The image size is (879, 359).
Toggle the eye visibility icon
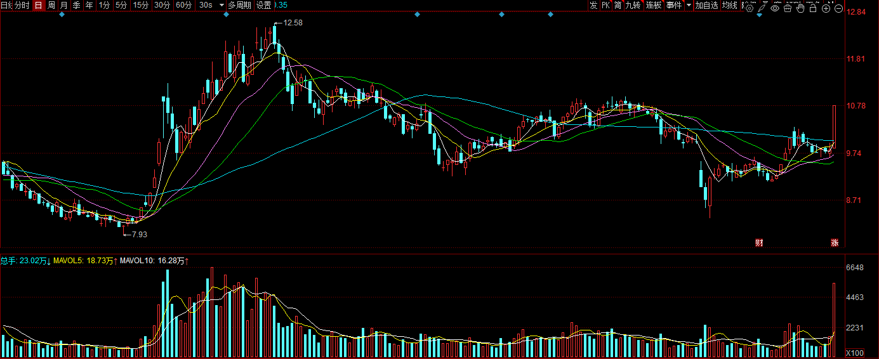[x=775, y=8]
